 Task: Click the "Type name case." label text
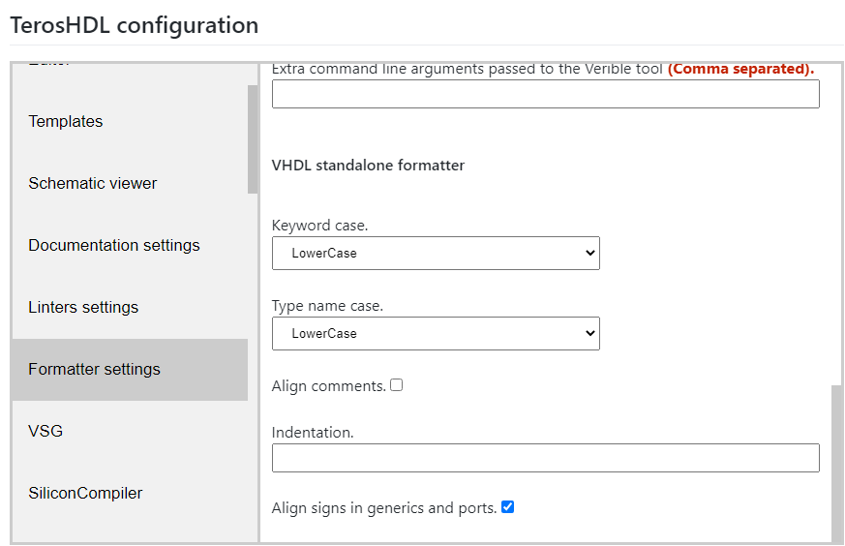(x=327, y=306)
